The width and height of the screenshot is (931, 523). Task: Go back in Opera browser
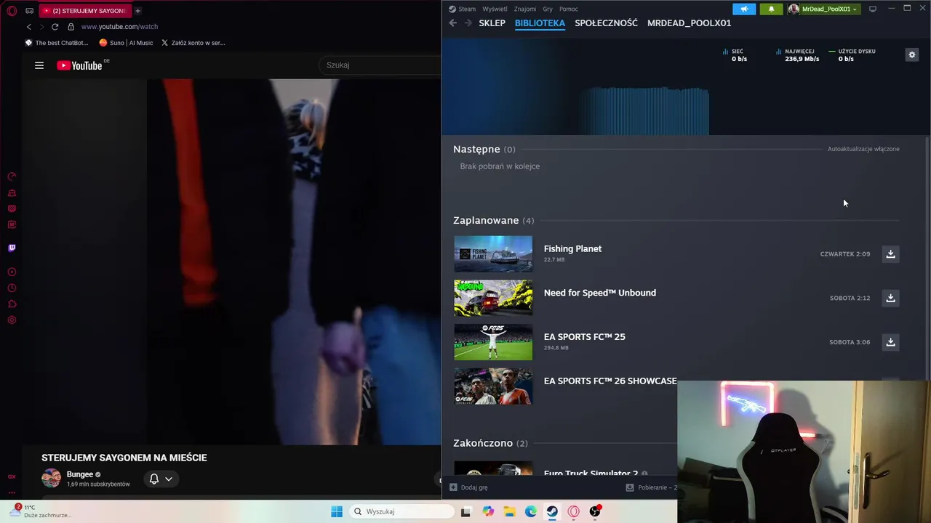[29, 27]
